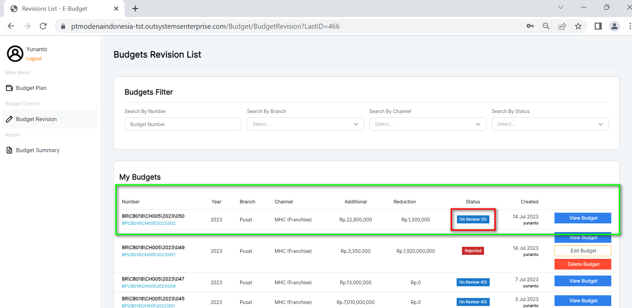Select Budget Revision in sidebar
632x308 pixels.
pos(36,119)
